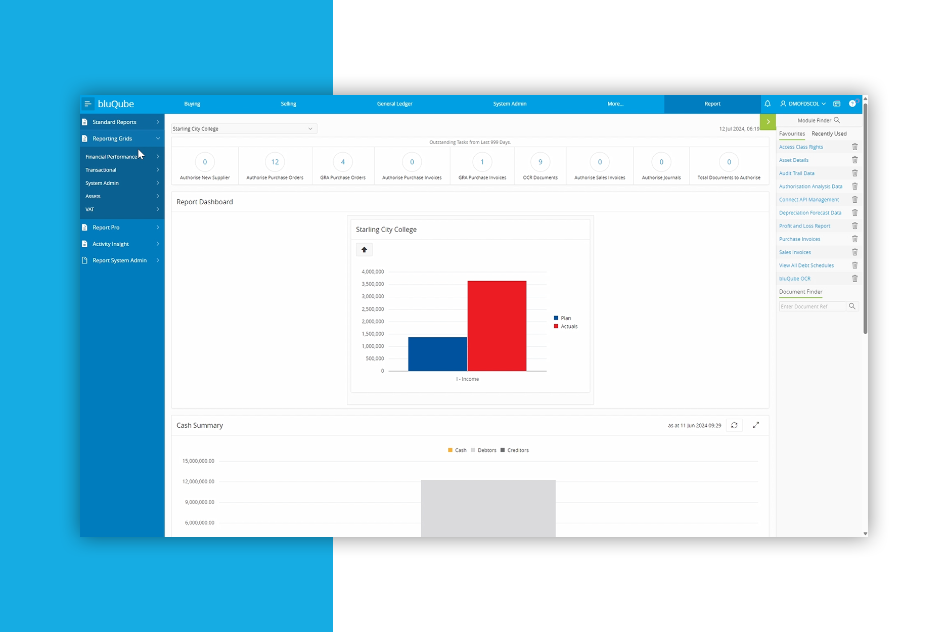Expand the Standard Reports section
Image resolution: width=948 pixels, height=632 pixels.
pos(121,122)
